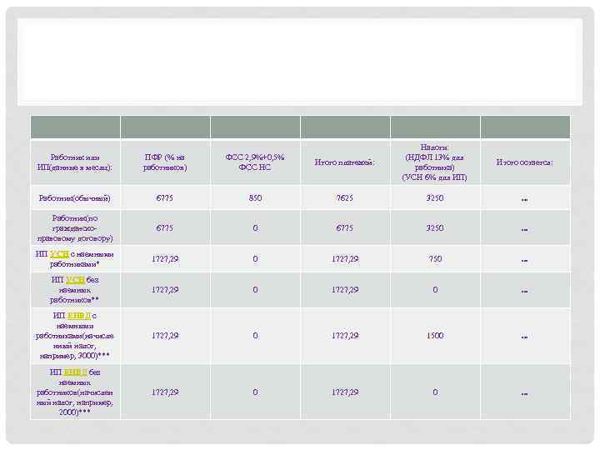Click ПФР 1727,29 in ЕНВД с наёмными row
The height and width of the screenshot is (450, 600).
click(165, 336)
